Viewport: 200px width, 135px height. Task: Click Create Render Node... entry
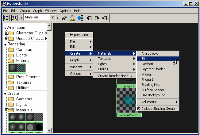pos(114,76)
